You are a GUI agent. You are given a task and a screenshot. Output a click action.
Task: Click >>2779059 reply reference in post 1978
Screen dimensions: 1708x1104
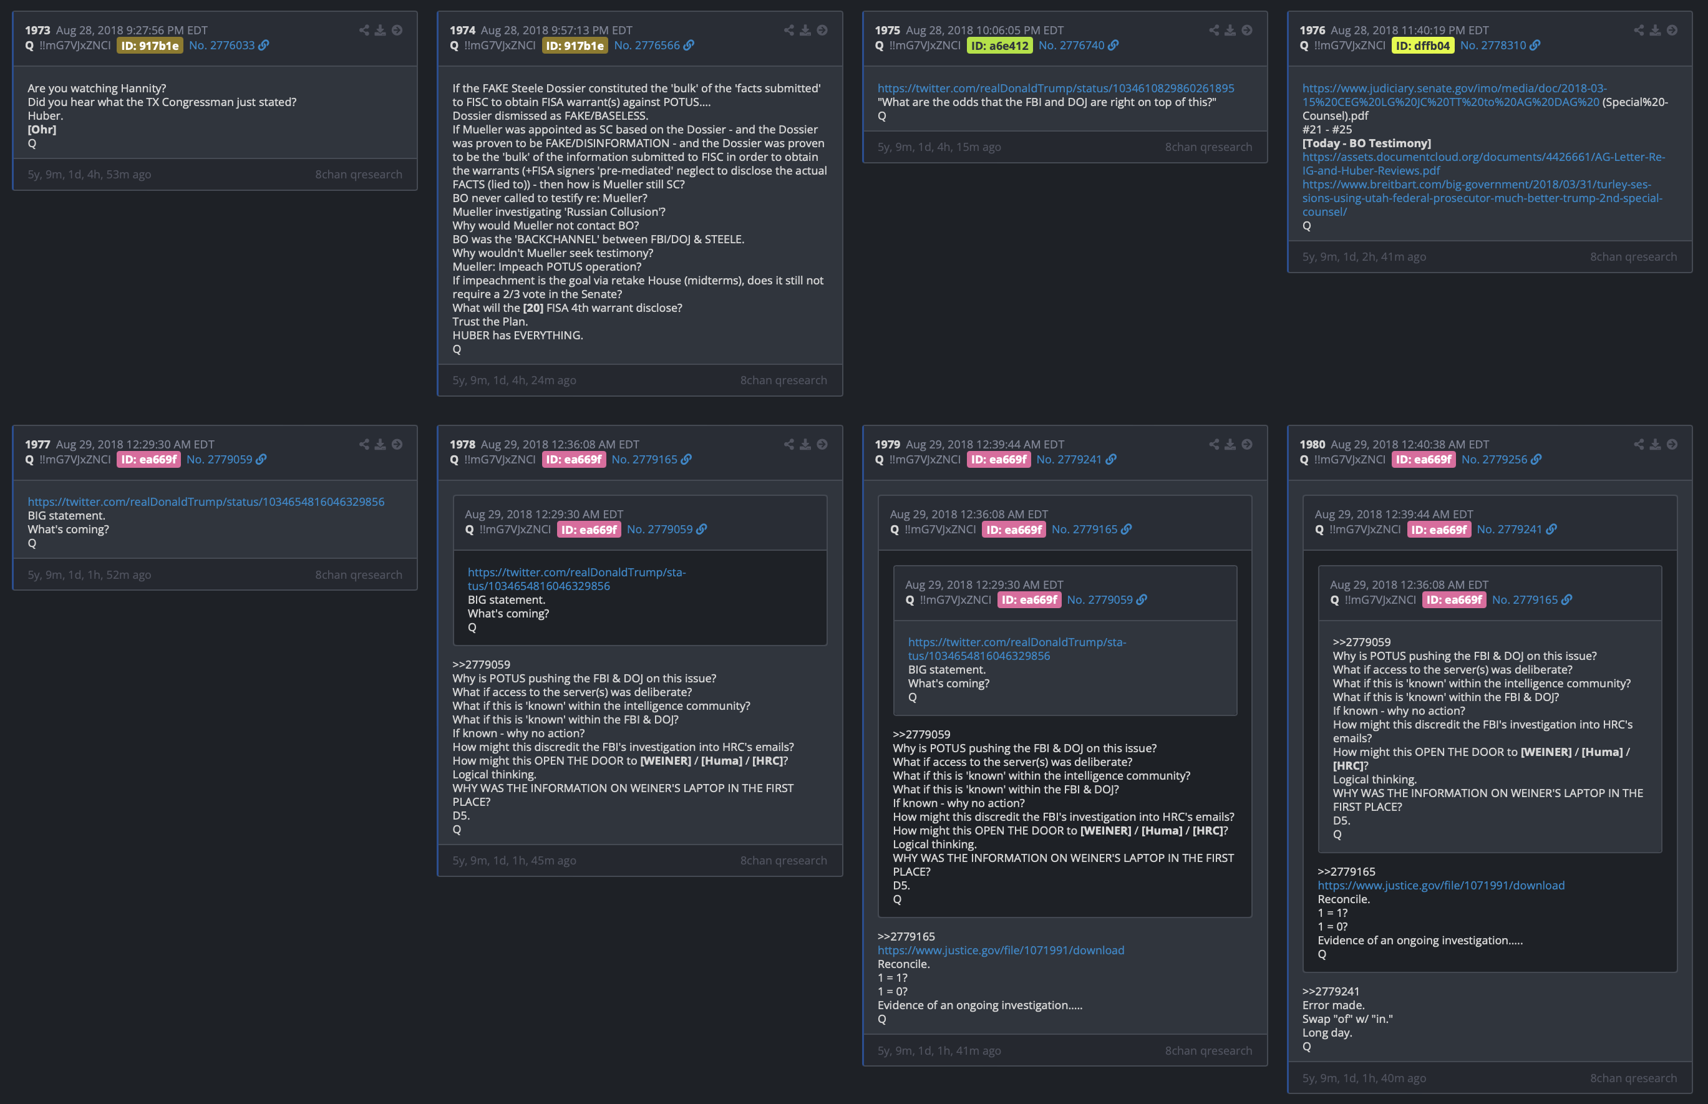pos(481,664)
